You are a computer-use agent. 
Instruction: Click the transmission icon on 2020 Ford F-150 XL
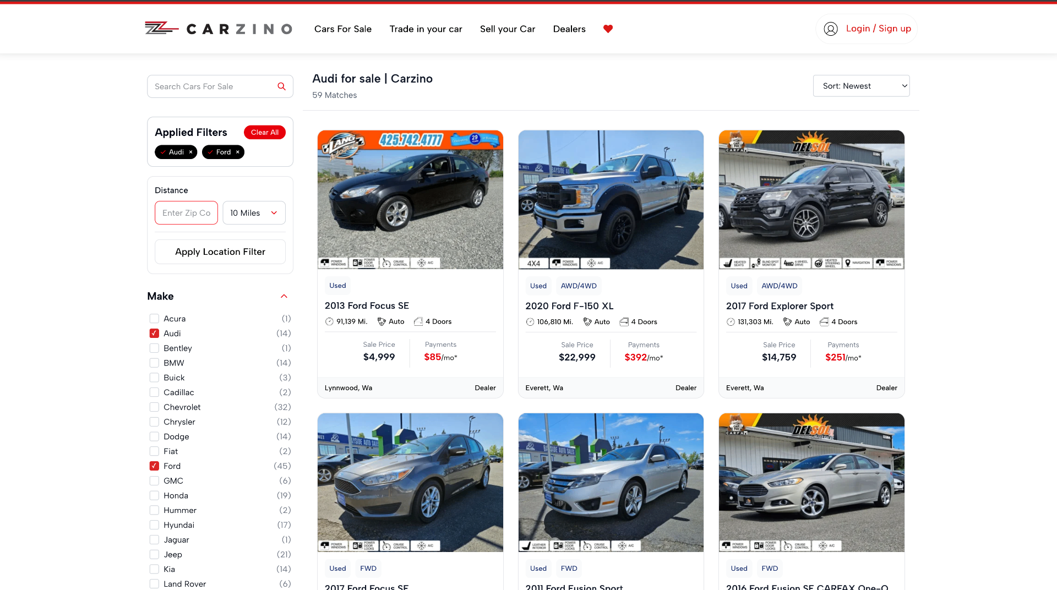[587, 322]
